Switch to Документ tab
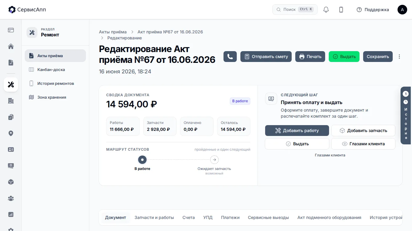The height and width of the screenshot is (231, 412). 116,217
